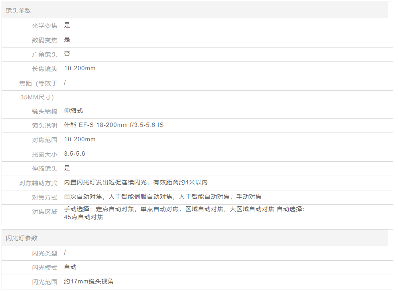This screenshot has width=398, height=291.
Task: Select the 闪光类型 row label
Action: pos(45,253)
